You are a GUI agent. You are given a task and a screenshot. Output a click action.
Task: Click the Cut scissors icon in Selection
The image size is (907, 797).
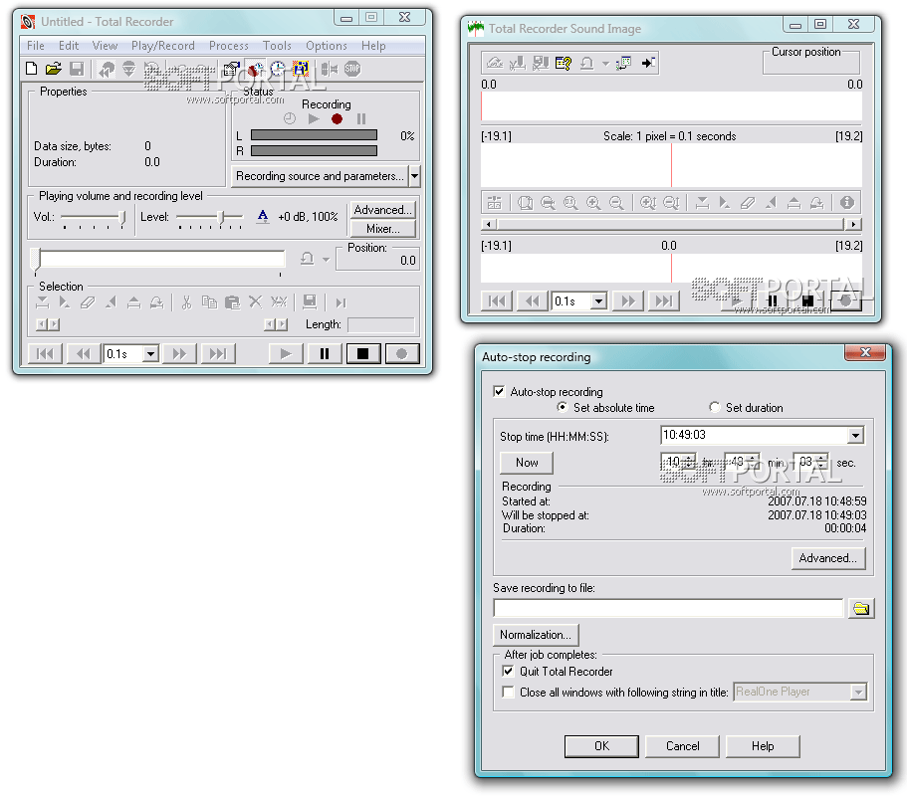(x=186, y=302)
